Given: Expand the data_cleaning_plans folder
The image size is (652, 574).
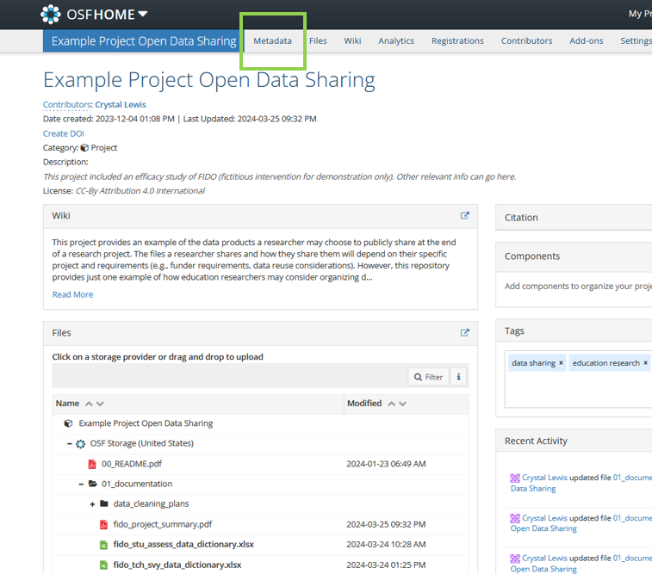Looking at the screenshot, I should pos(92,504).
